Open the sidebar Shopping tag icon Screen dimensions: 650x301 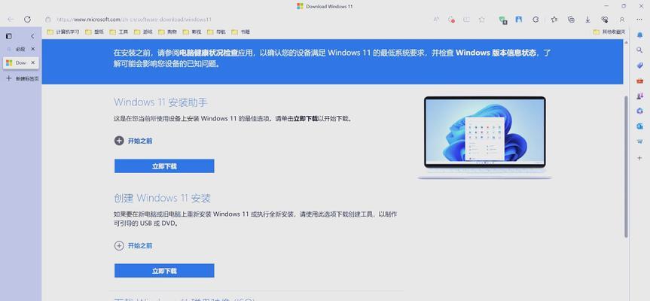(x=639, y=65)
